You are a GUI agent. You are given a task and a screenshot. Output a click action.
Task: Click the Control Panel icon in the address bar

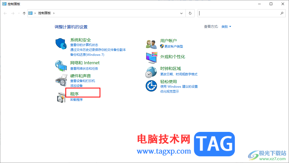pyautogui.click(x=30, y=13)
